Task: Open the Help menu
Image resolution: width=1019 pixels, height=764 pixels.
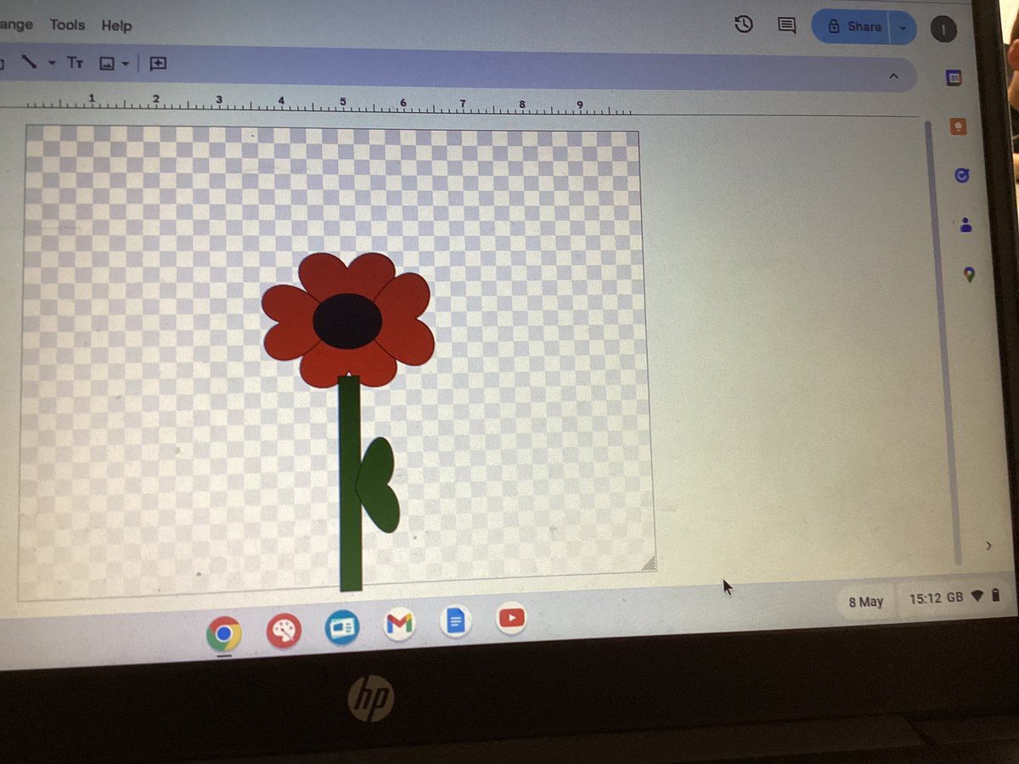Action: (x=115, y=25)
